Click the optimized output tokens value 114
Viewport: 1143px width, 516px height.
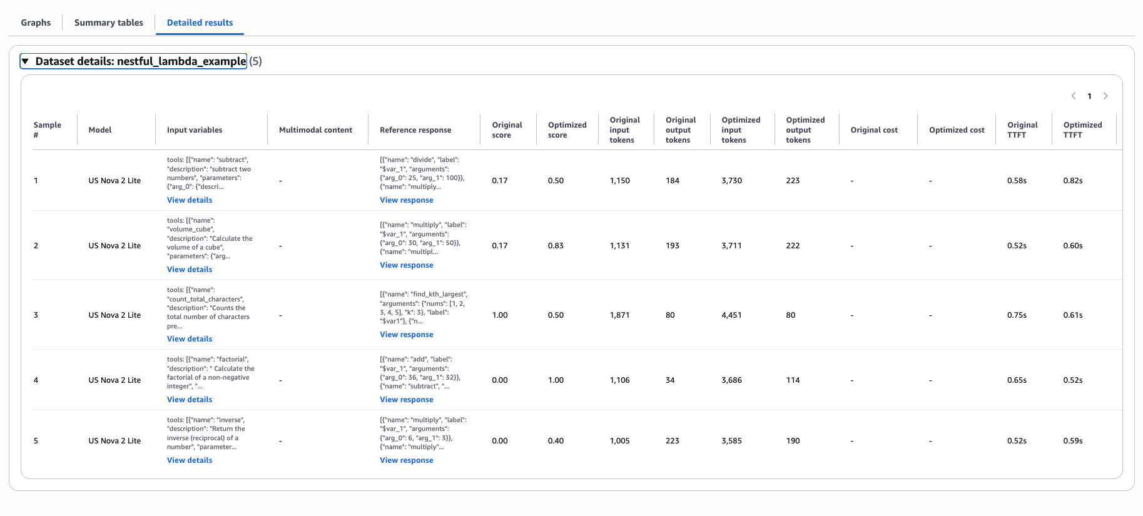pyautogui.click(x=793, y=380)
